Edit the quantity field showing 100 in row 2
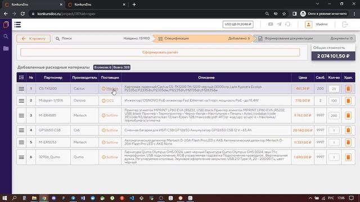The width and height of the screenshot is (360, 202). [x=334, y=100]
